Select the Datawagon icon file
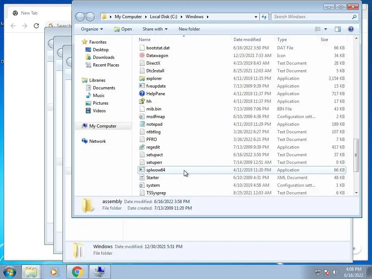 [142, 56]
